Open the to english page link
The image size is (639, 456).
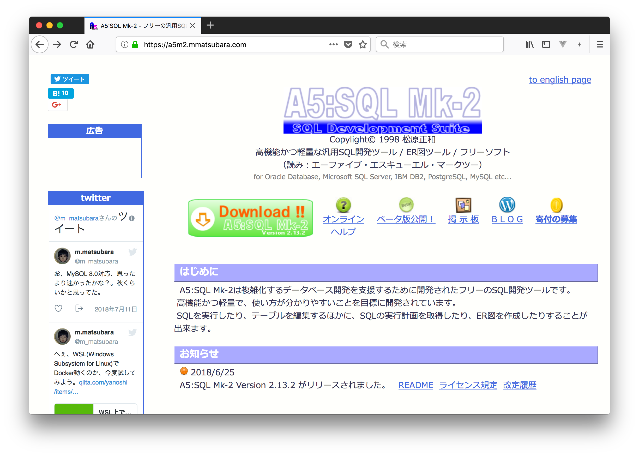[x=560, y=80]
